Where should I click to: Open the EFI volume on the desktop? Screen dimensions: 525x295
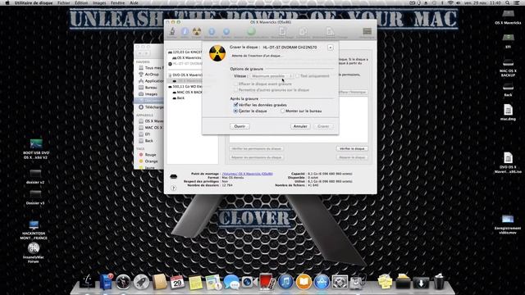pyautogui.click(x=508, y=39)
